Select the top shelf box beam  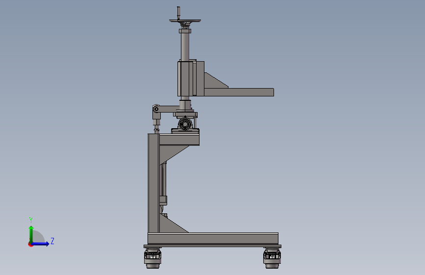click(179, 139)
